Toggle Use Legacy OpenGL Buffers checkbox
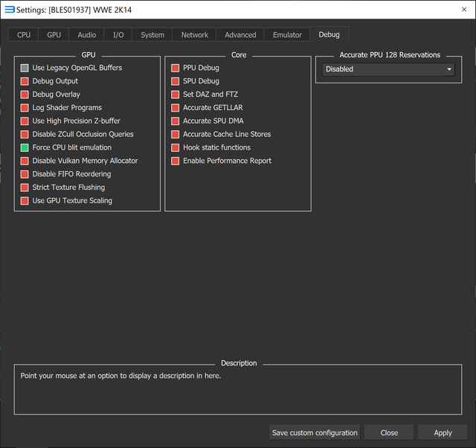Image resolution: width=476 pixels, height=448 pixels. (x=25, y=68)
